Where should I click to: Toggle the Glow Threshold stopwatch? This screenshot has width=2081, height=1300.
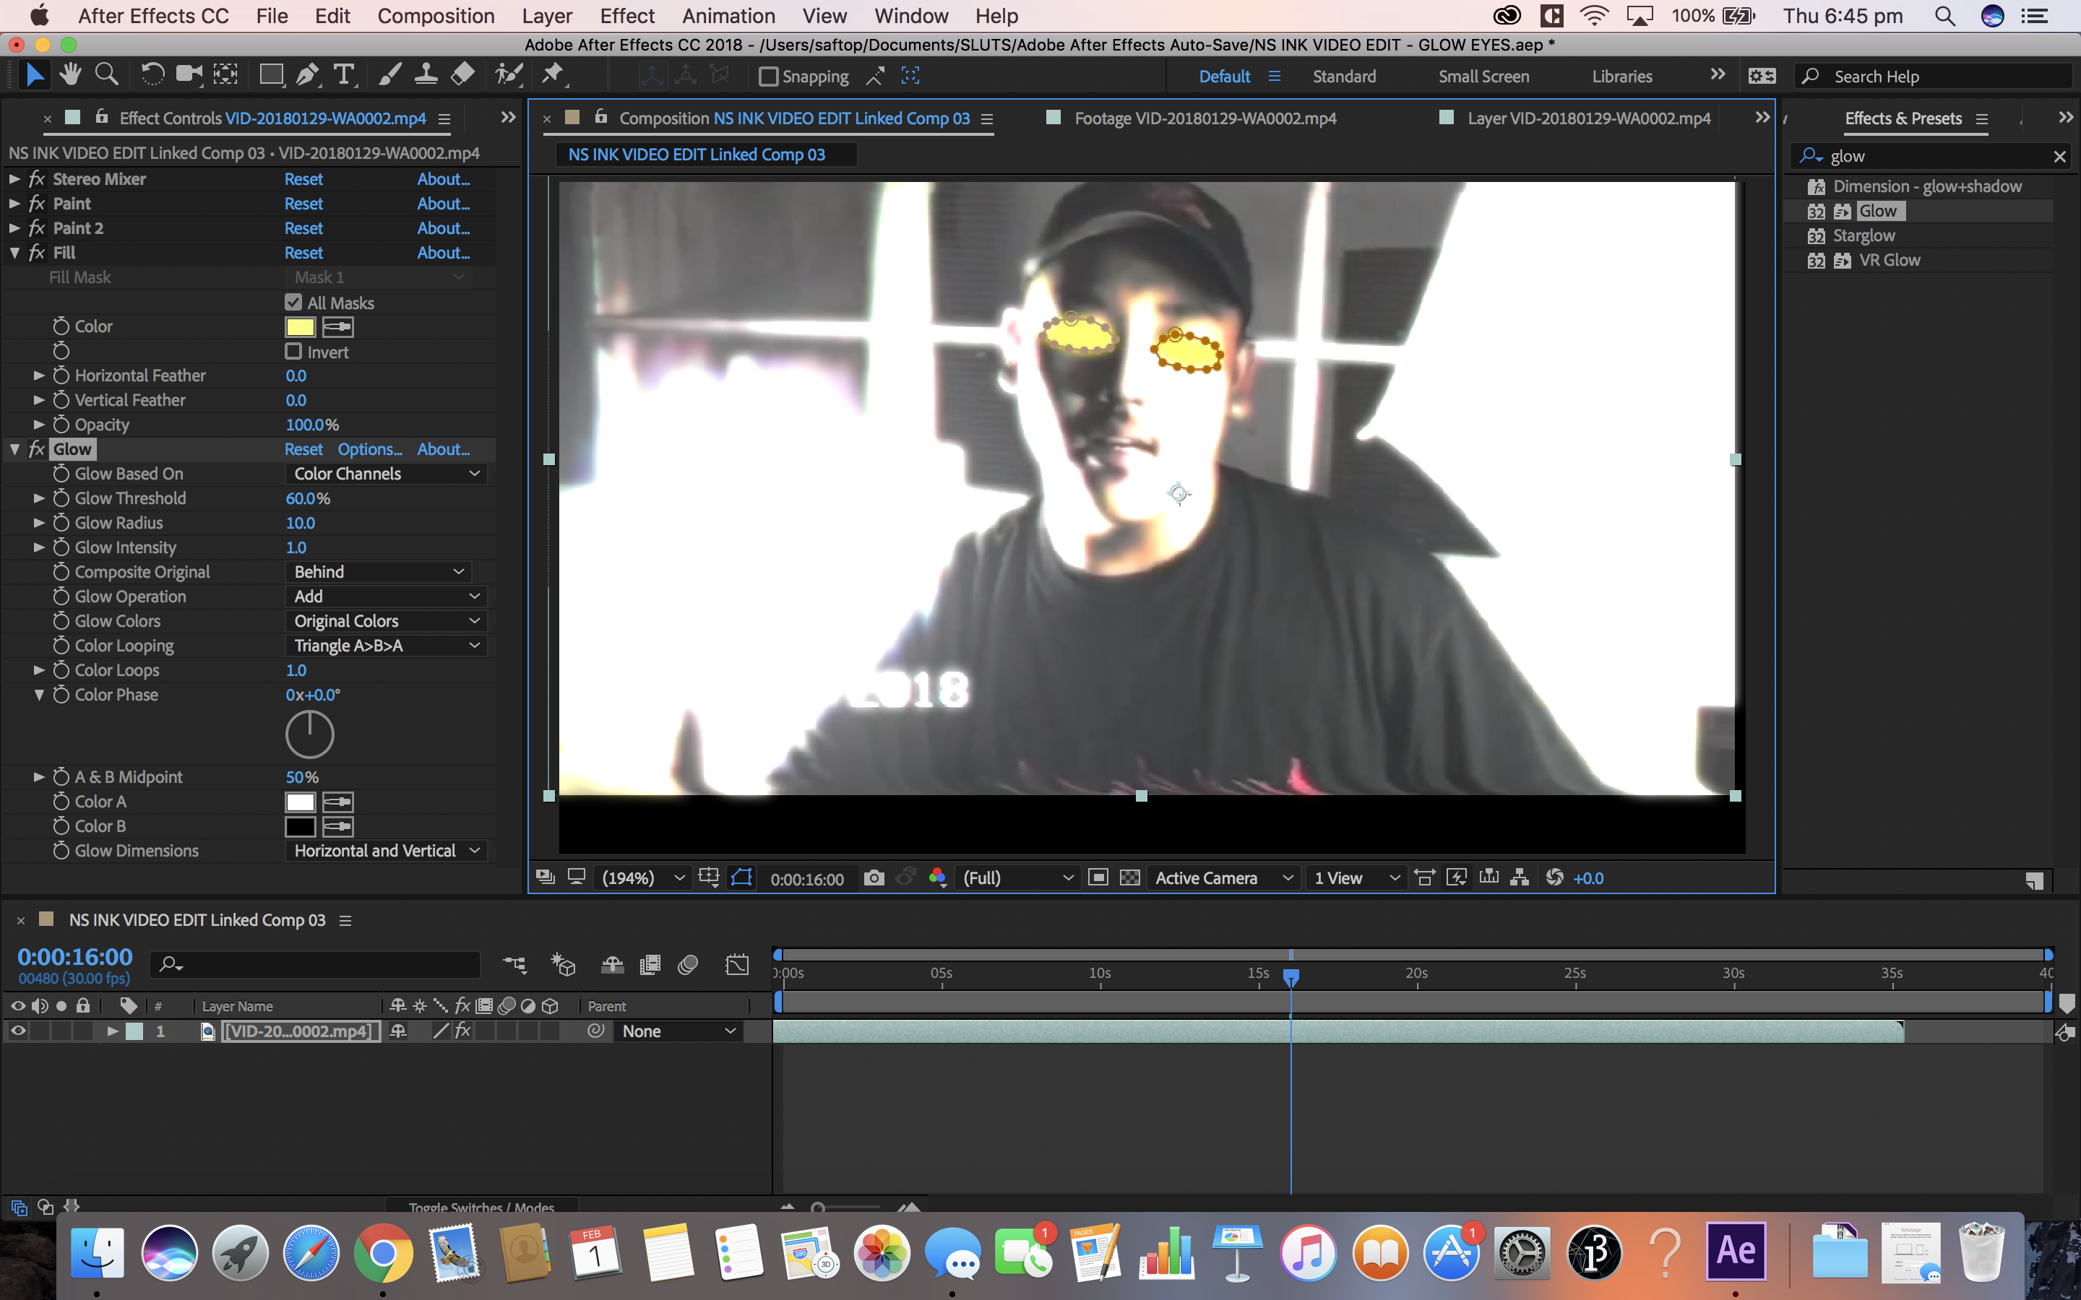point(61,498)
